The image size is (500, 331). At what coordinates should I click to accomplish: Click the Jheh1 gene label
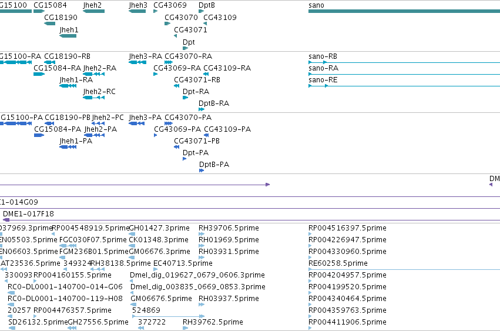(x=69, y=29)
